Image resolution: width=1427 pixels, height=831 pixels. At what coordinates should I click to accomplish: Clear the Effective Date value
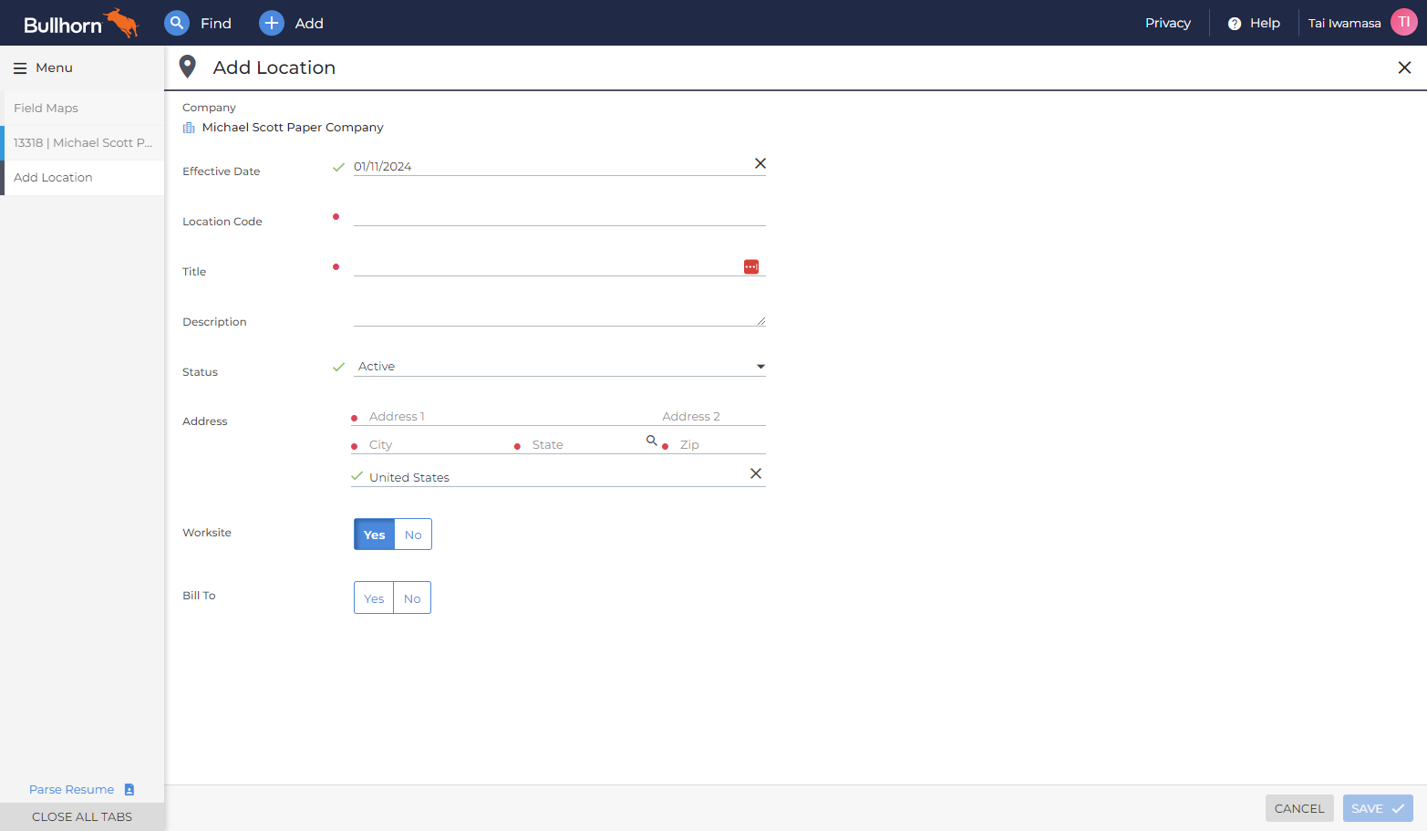[760, 163]
